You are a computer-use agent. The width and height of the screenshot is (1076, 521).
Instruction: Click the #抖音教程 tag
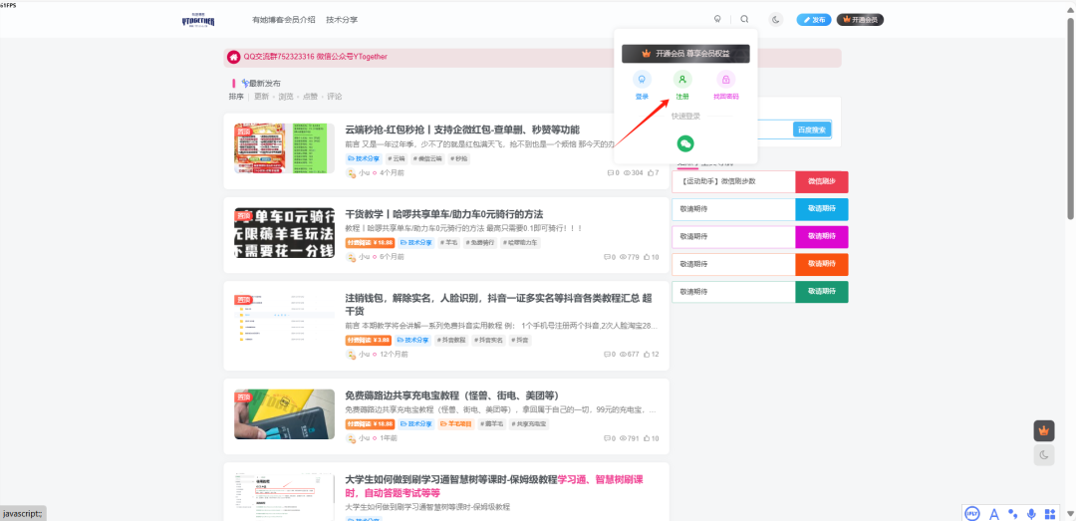coord(451,341)
